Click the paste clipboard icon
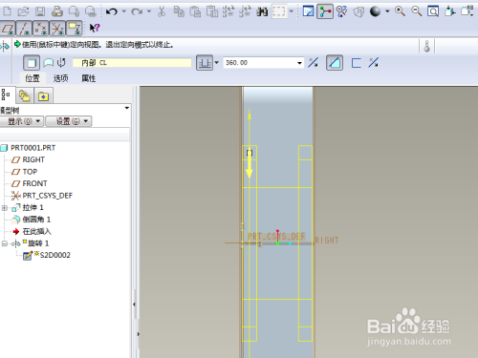This screenshot has width=478, height=358. [x=195, y=11]
